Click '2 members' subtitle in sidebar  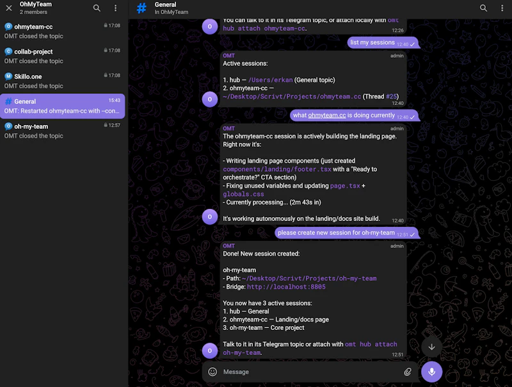[33, 12]
